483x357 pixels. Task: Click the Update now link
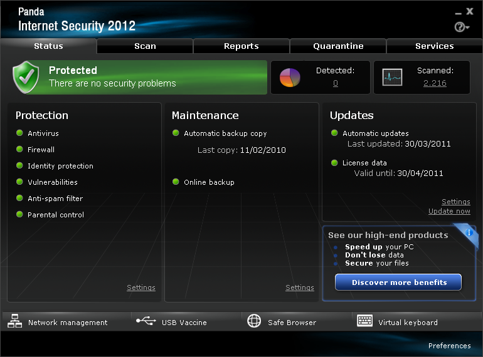[449, 211]
